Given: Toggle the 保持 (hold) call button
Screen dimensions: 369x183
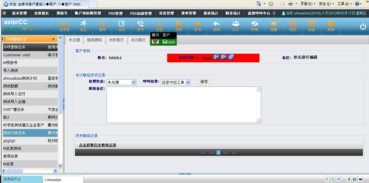Looking at the screenshot, I should click(178, 25).
